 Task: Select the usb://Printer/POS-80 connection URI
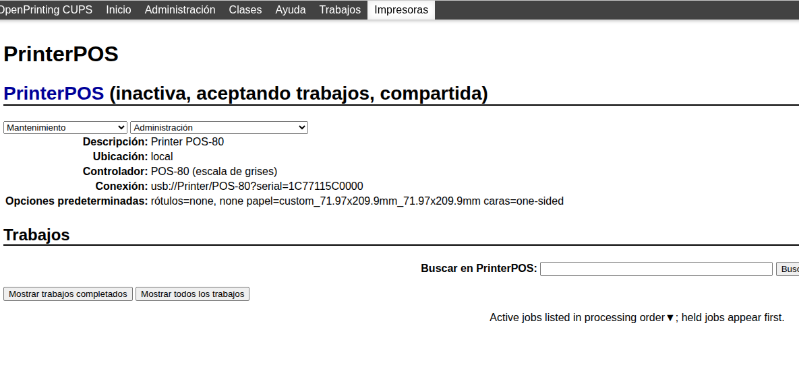click(257, 186)
